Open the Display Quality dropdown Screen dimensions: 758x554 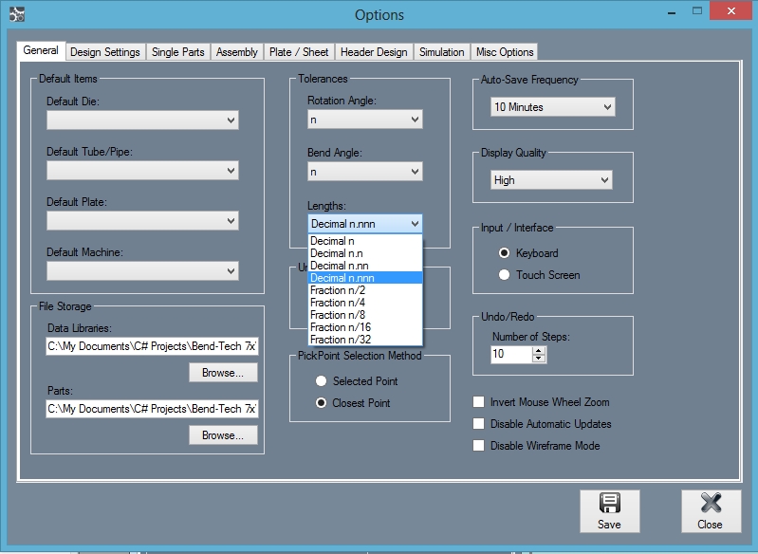pos(551,180)
